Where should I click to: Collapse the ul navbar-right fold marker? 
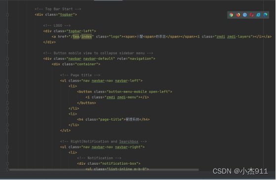point(7,147)
